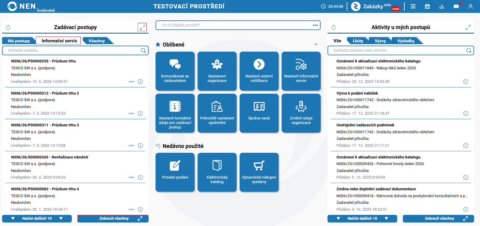Open Nastavení organizace tile

click(217, 71)
